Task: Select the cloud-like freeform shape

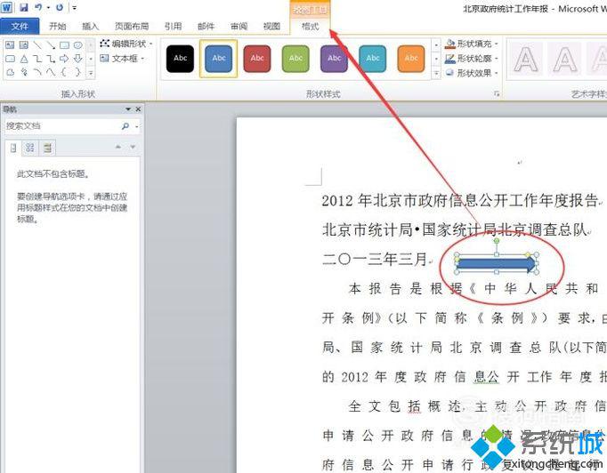Action: pyautogui.click(x=10, y=72)
